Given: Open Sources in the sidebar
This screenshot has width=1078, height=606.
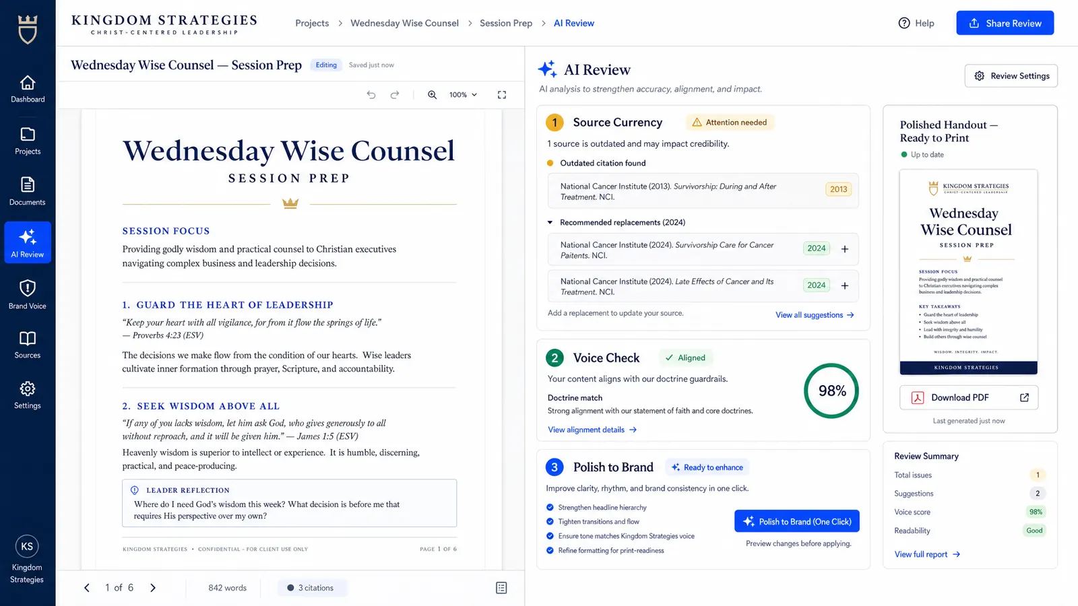Looking at the screenshot, I should coord(28,345).
